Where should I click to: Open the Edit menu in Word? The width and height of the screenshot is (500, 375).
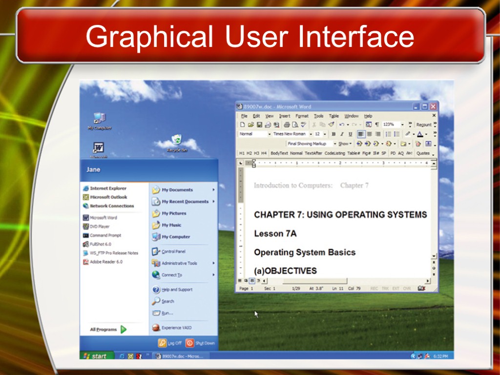256,116
